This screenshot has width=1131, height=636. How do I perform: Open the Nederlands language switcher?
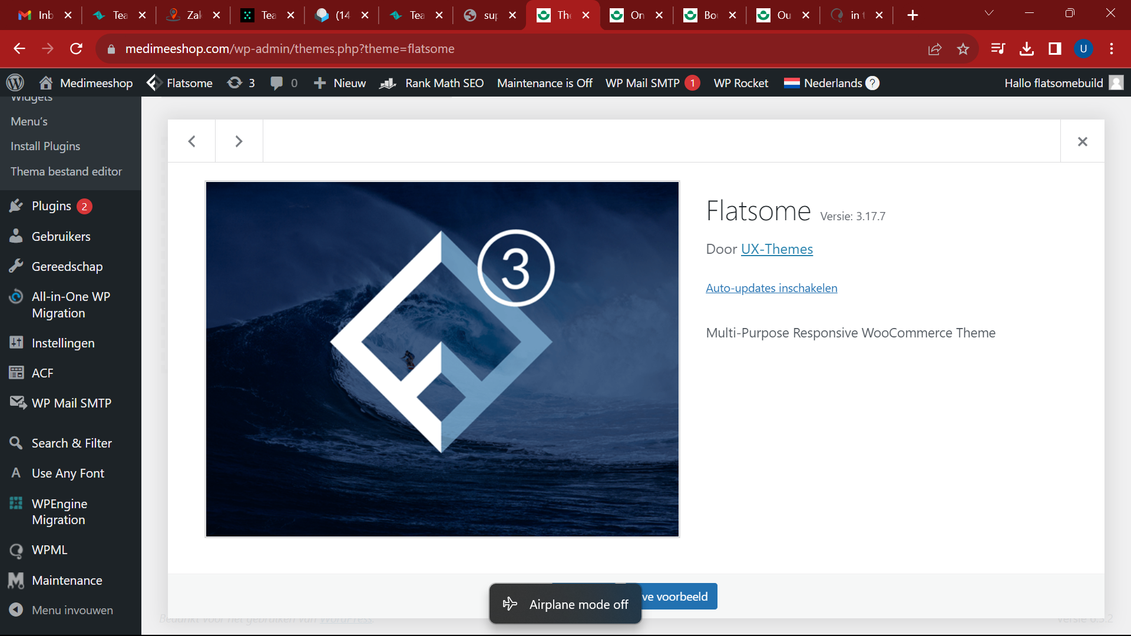coord(823,83)
